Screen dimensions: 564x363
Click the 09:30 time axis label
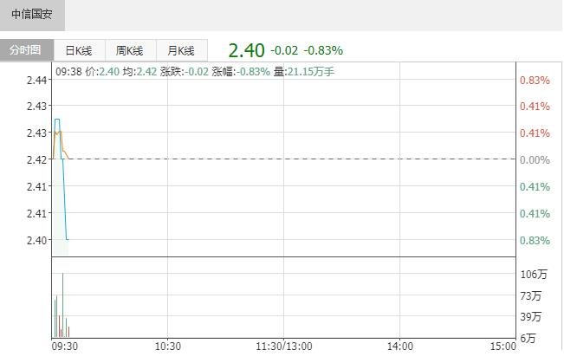point(65,347)
